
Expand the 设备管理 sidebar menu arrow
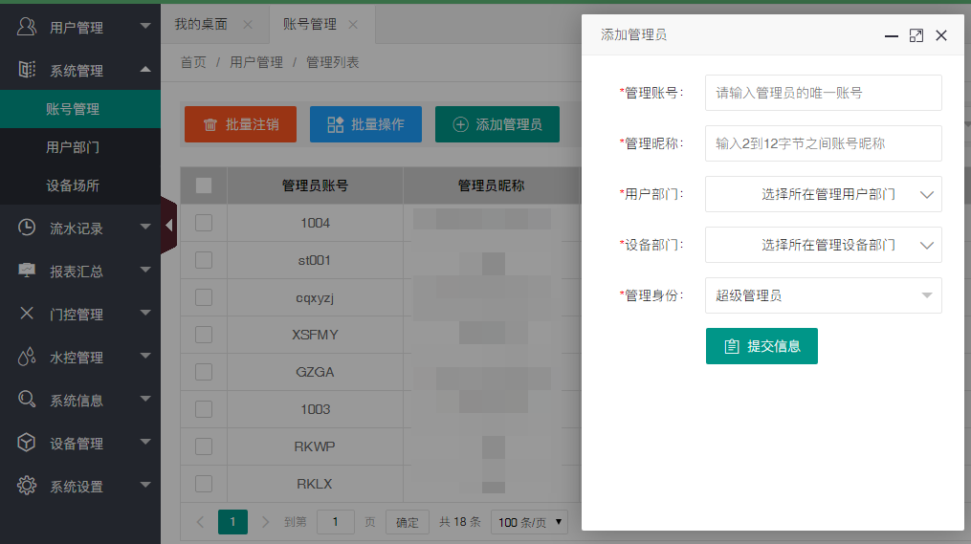145,442
